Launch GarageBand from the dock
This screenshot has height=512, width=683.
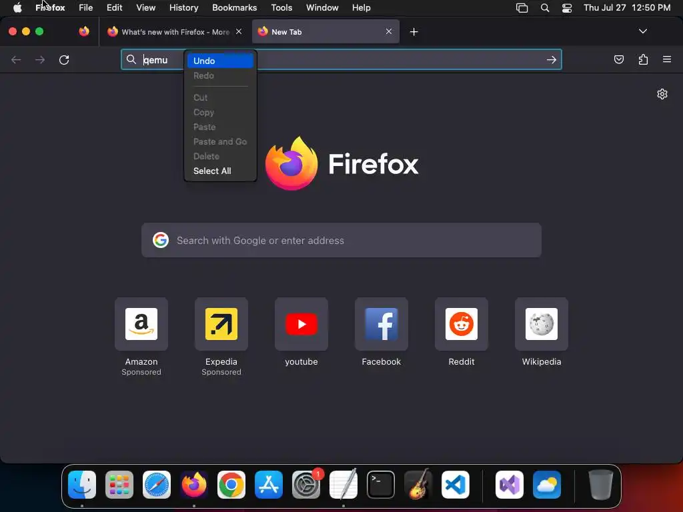pos(418,485)
